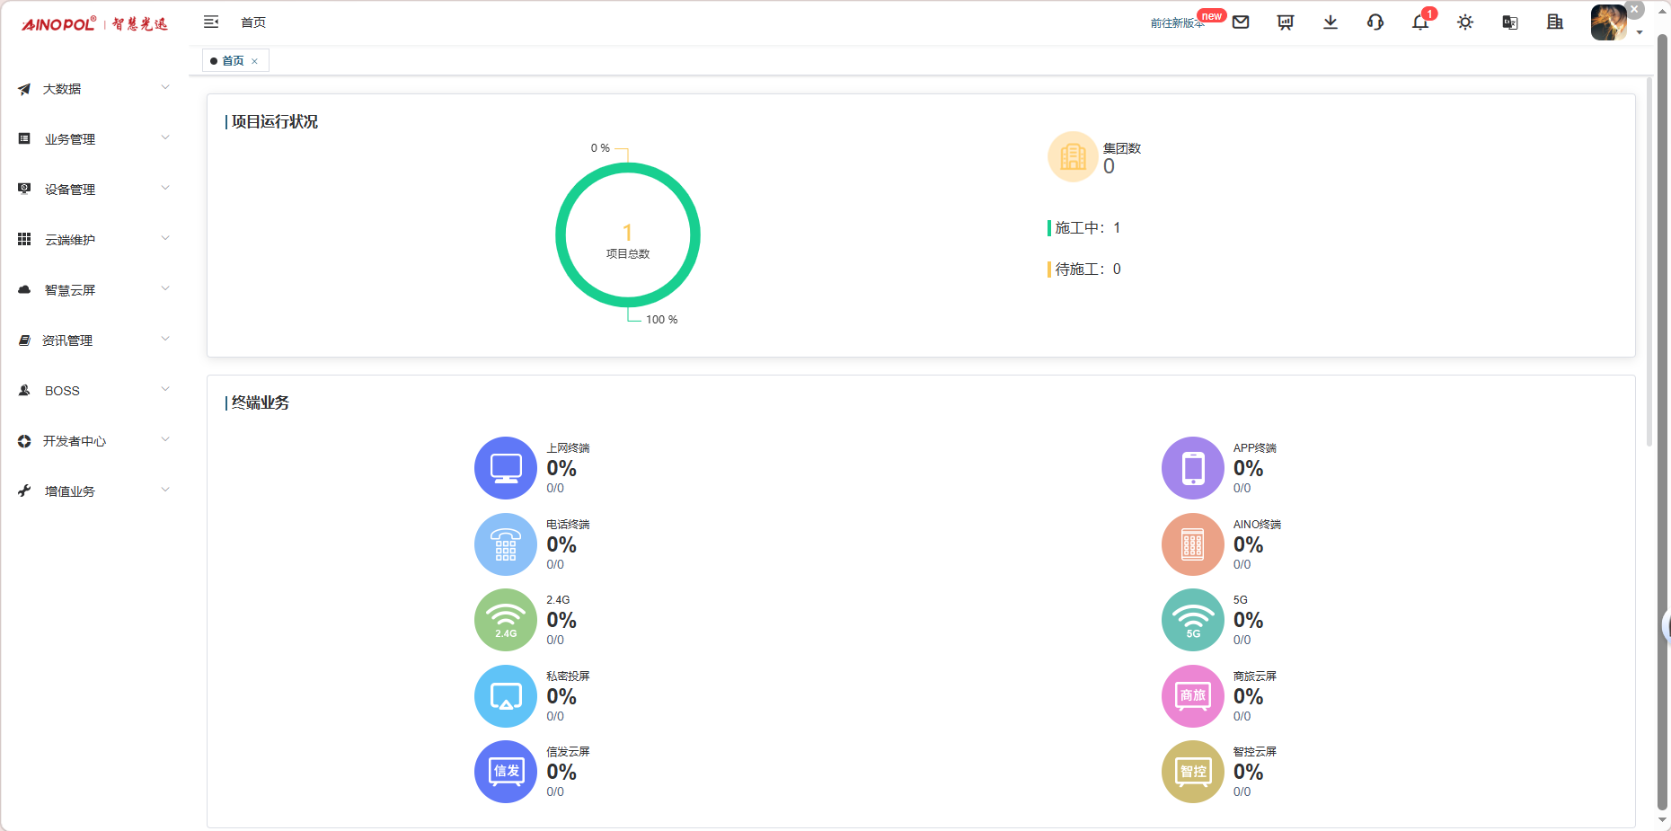
Task: Select the 首页 tab
Action: click(233, 61)
